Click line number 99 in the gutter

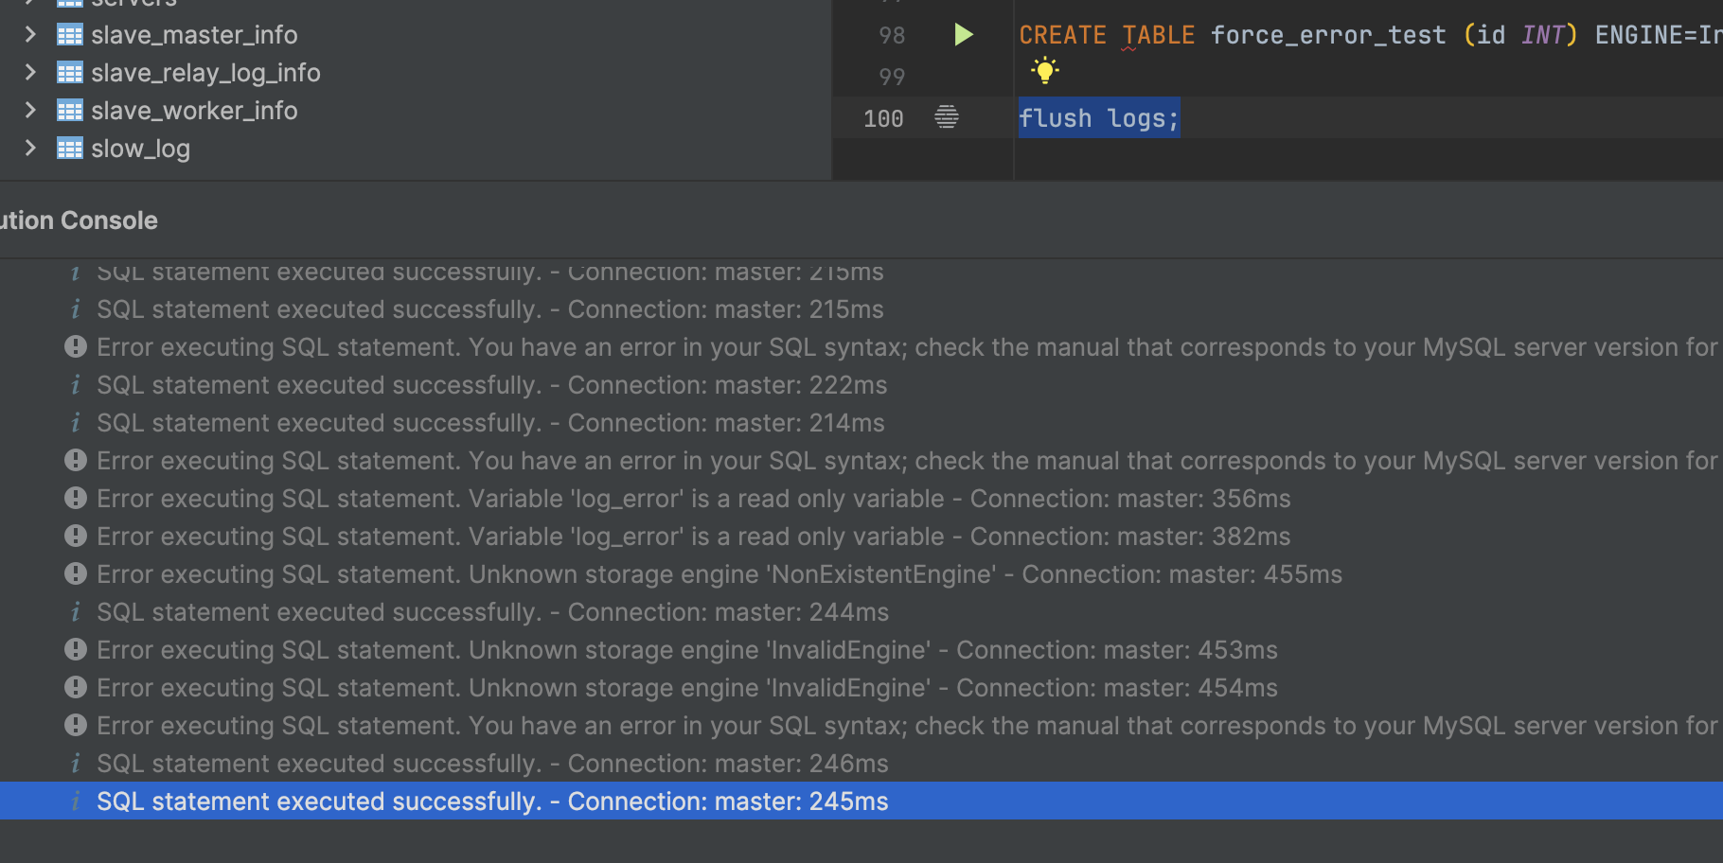click(891, 77)
